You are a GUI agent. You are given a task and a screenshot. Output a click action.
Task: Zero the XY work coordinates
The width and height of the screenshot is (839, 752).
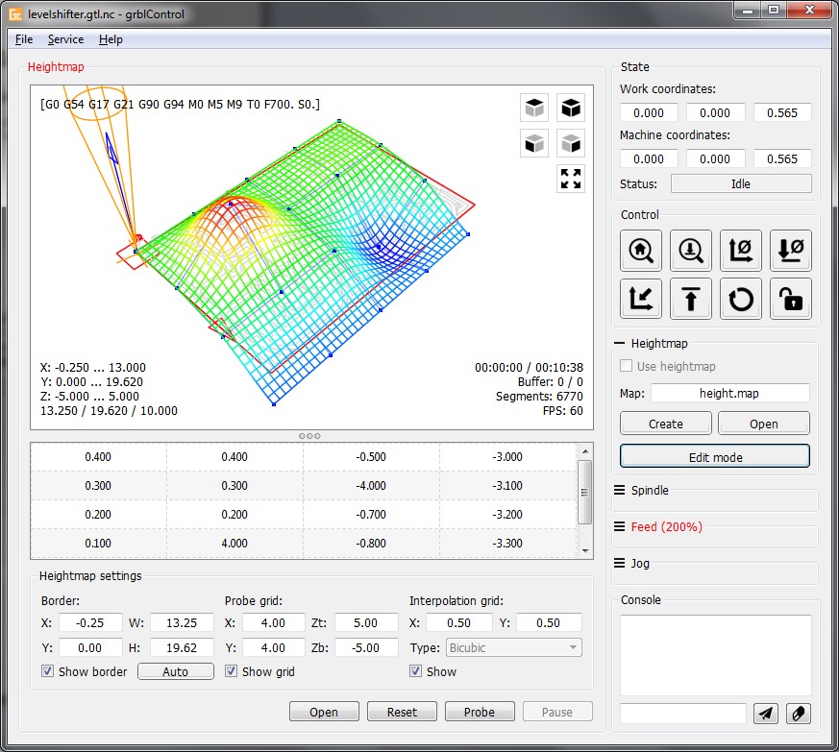click(x=740, y=250)
